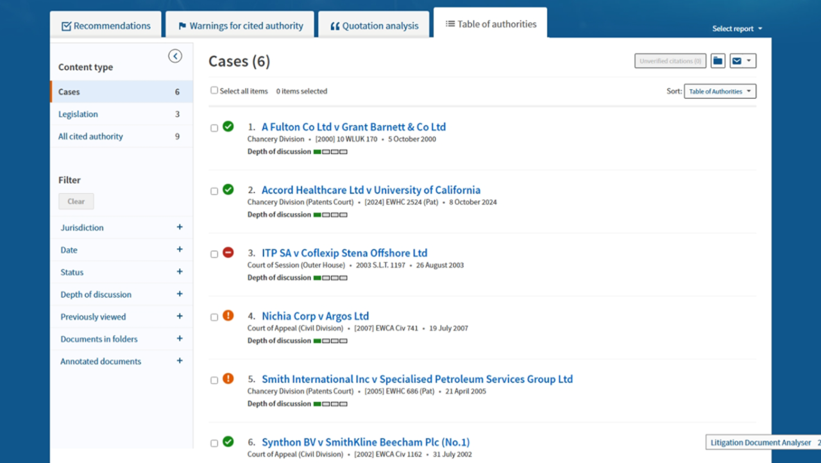The image size is (821, 463).
Task: Tick checkbox for A Fulton Co case
Action: [x=214, y=128]
